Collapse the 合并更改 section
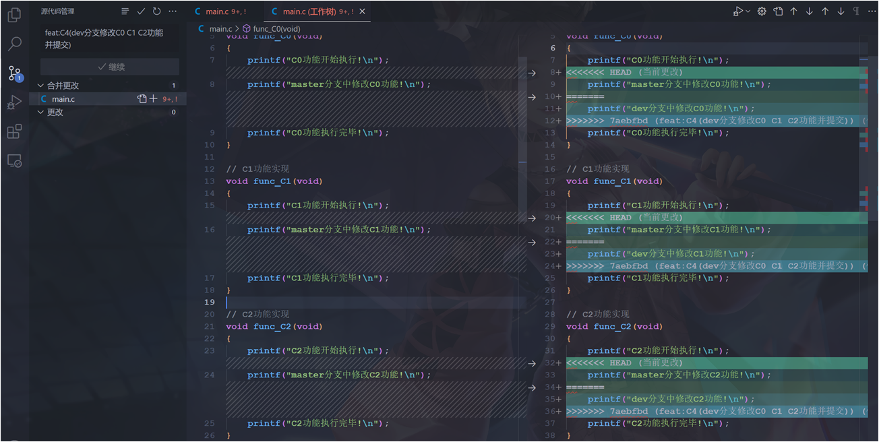 (x=40, y=86)
